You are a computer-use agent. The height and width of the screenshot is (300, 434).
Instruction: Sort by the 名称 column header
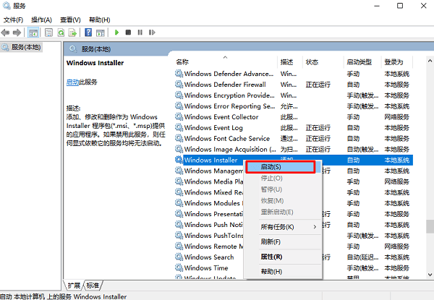click(x=182, y=62)
